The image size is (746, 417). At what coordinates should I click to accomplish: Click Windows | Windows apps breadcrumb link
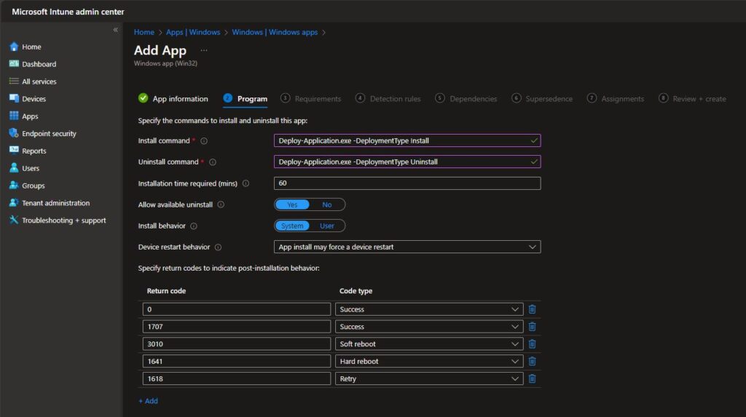click(x=275, y=32)
